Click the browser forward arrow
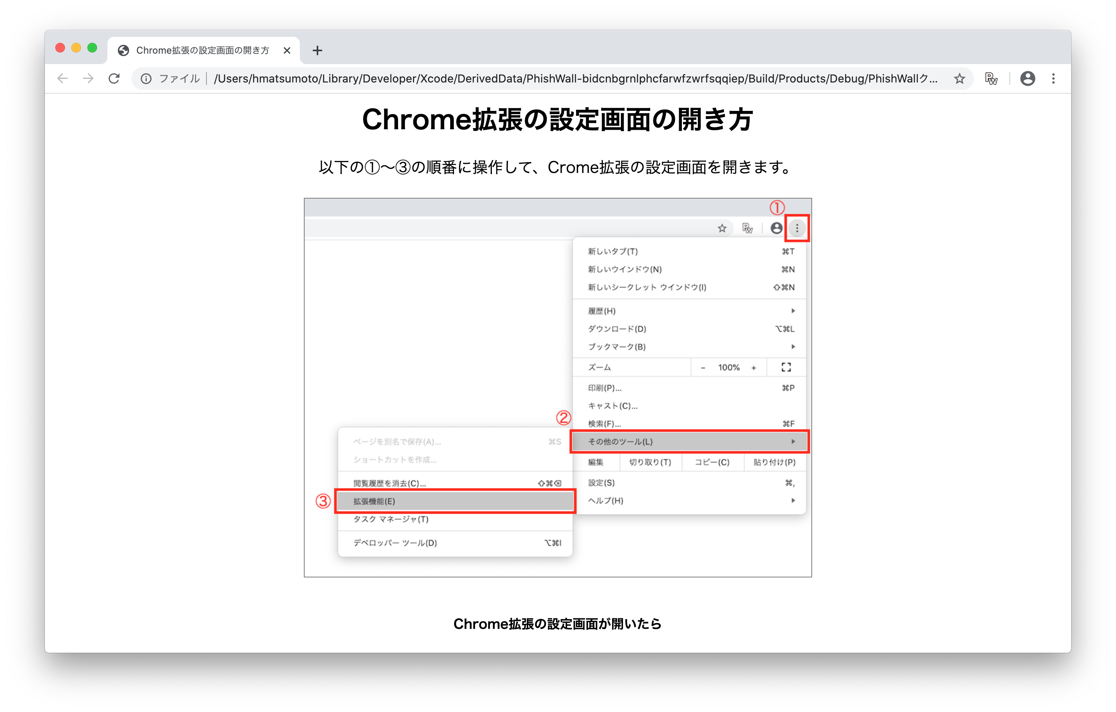The height and width of the screenshot is (712, 1116). pos(88,79)
